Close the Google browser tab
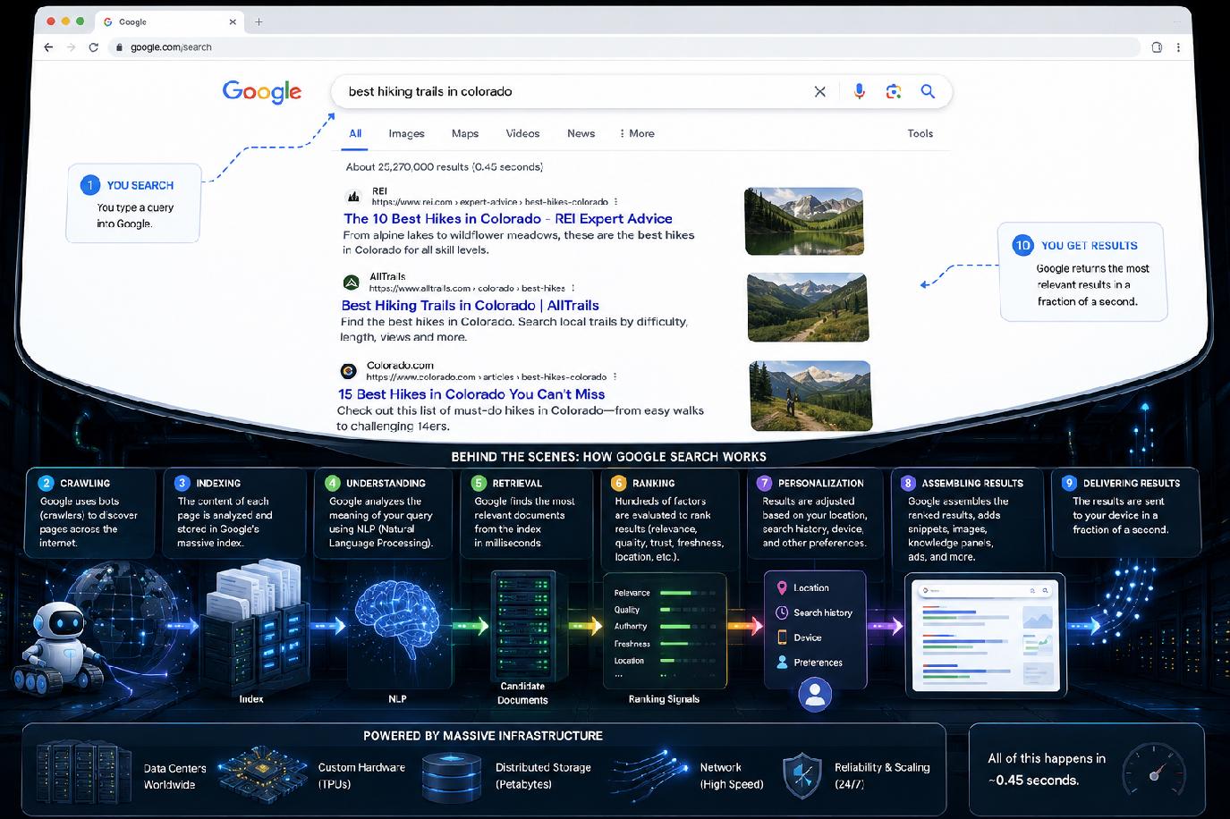The height and width of the screenshot is (819, 1230). pyautogui.click(x=233, y=21)
